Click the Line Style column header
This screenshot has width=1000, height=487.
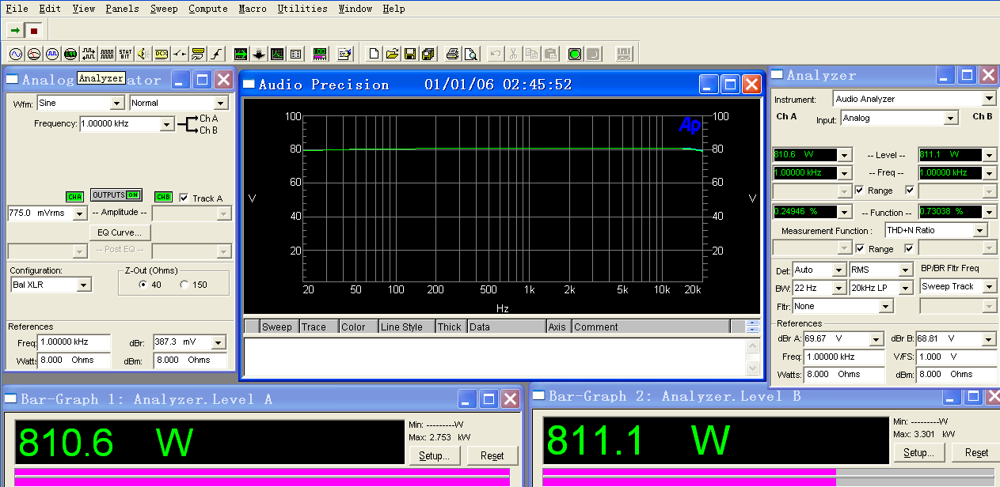tap(407, 327)
